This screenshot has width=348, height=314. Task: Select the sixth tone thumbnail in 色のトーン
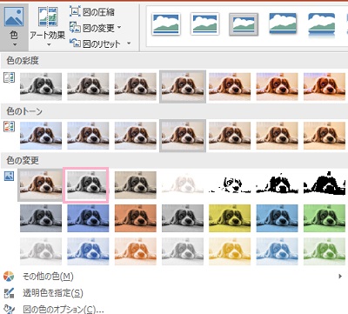(278, 136)
